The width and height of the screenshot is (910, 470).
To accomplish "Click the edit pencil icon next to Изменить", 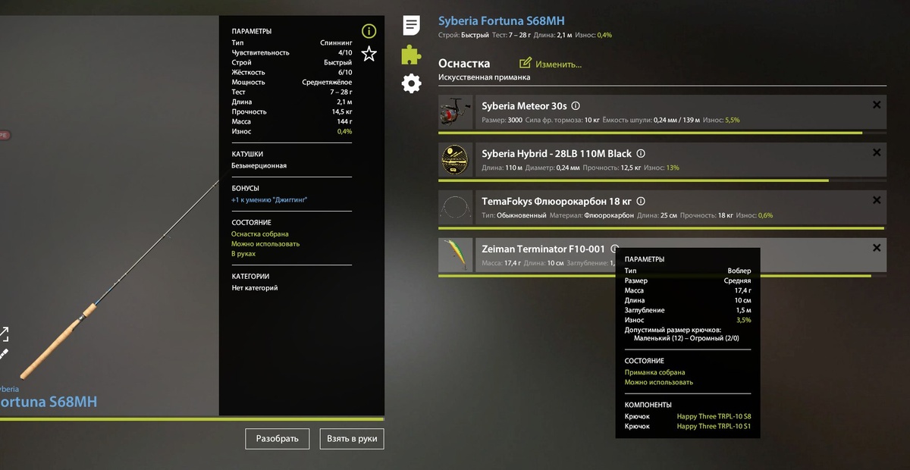I will pos(526,64).
